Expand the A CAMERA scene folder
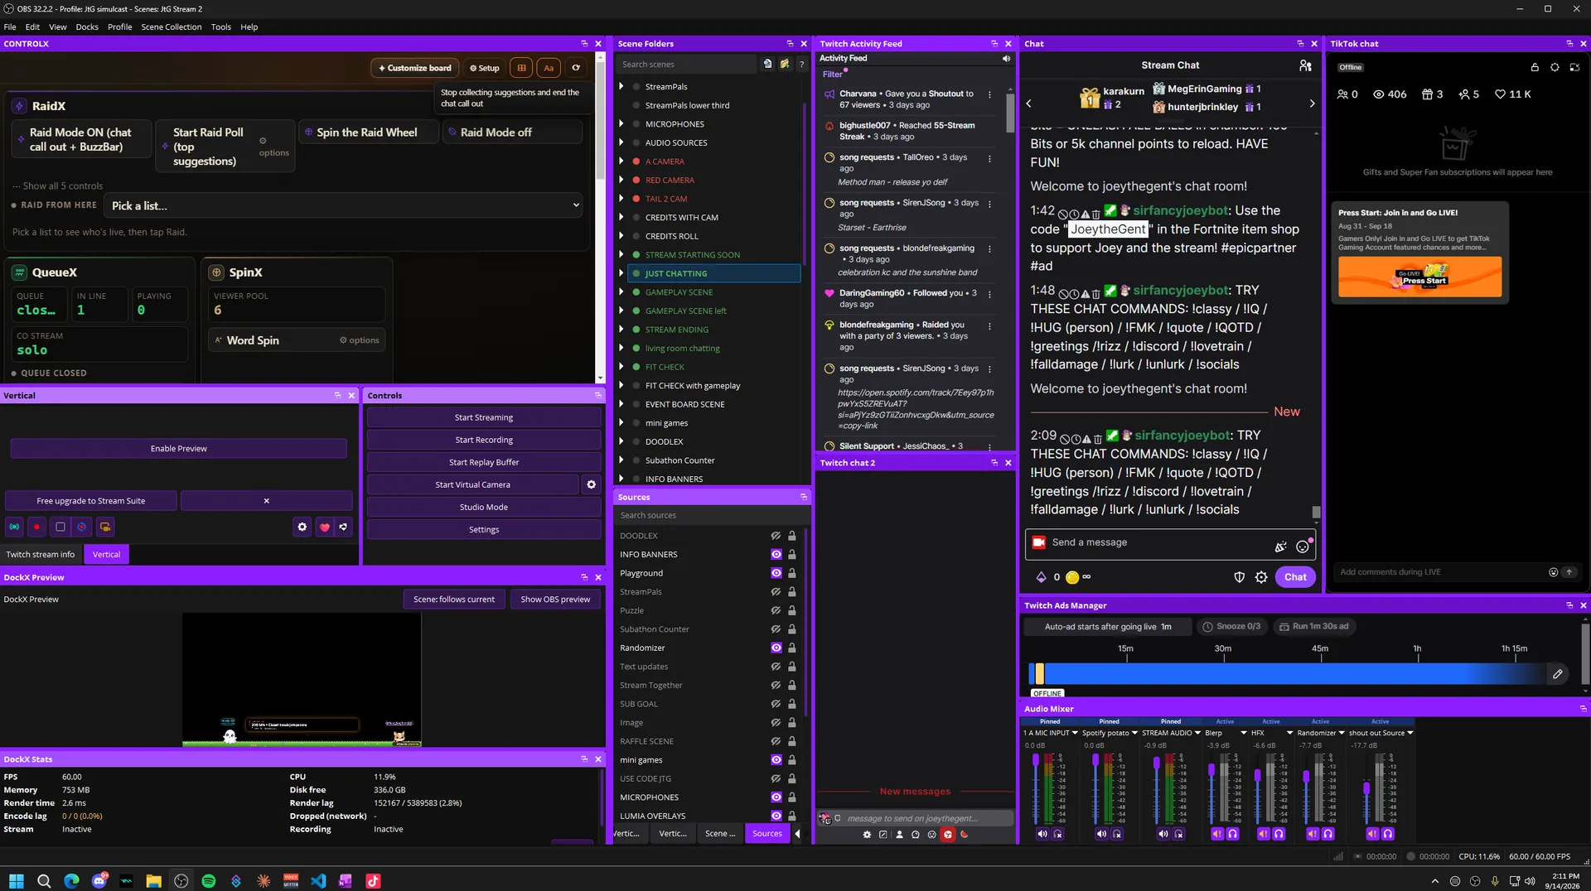This screenshot has width=1591, height=891. pos(621,161)
